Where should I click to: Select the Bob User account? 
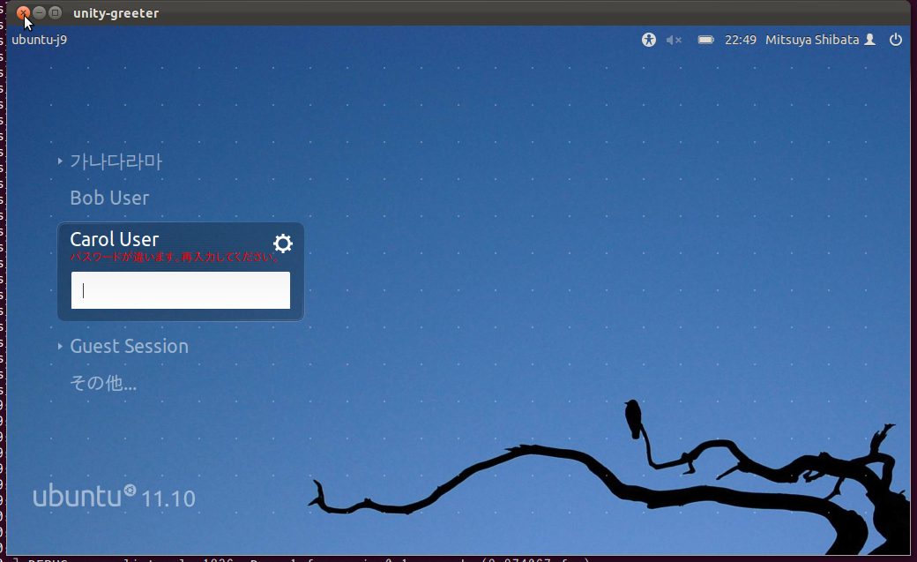click(109, 198)
